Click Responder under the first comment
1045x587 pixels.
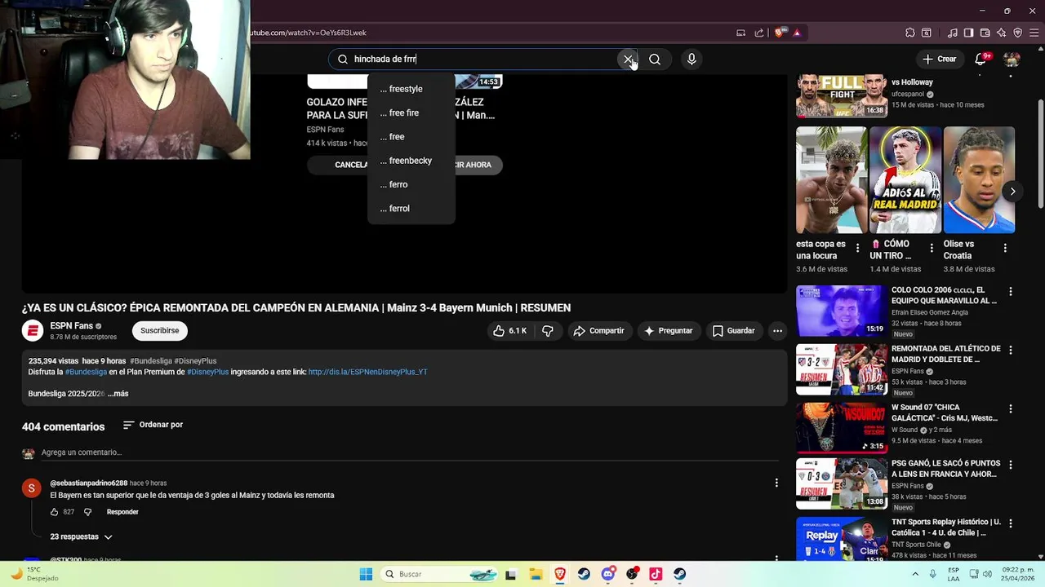(122, 512)
